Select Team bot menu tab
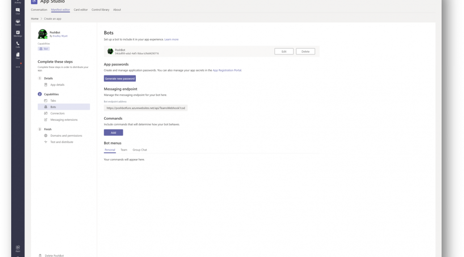 124,150
